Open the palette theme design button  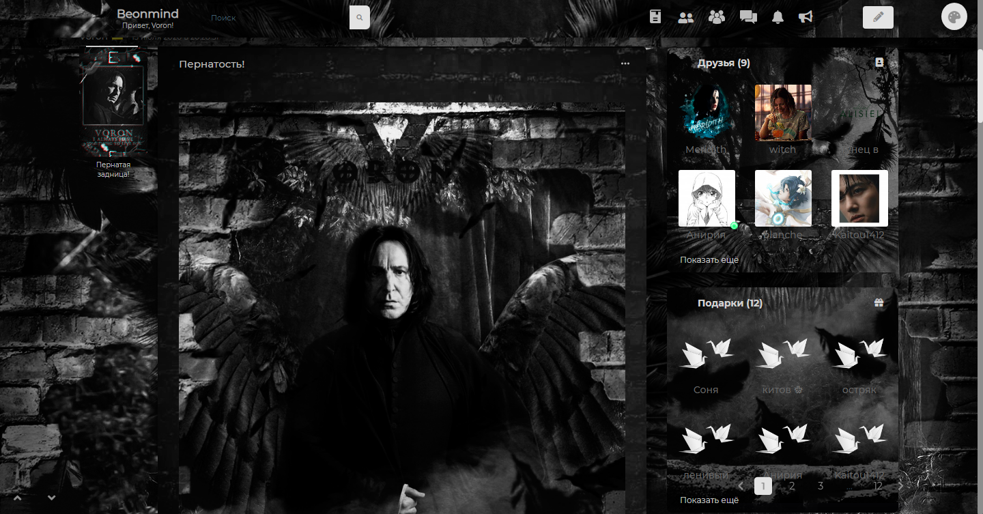click(954, 17)
